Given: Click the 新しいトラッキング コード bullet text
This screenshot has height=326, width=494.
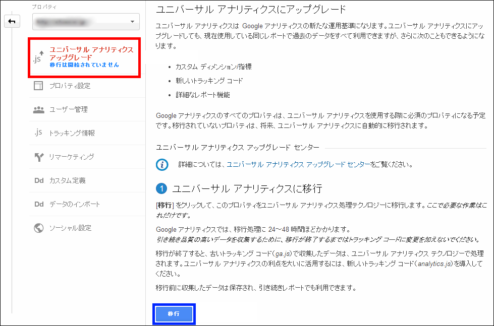Looking at the screenshot, I should pos(209,81).
